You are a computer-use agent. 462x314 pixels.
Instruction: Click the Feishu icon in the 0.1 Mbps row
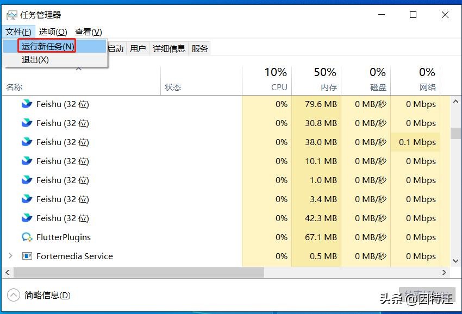(27, 142)
